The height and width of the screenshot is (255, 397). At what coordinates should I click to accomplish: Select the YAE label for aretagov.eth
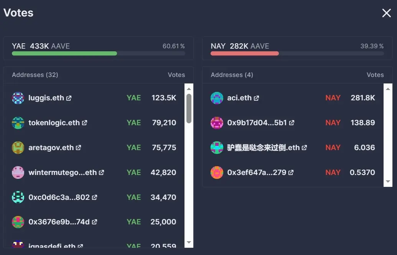[133, 147]
